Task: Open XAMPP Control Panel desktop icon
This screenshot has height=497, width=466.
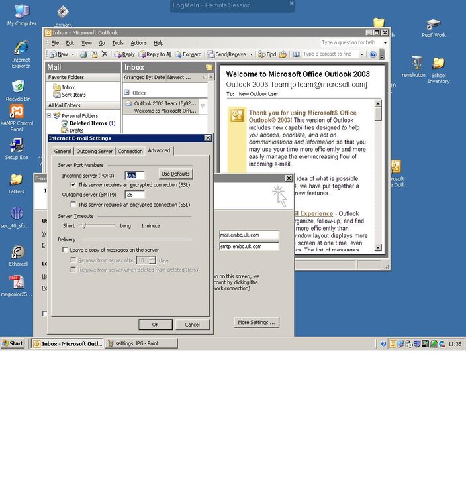Action: click(x=17, y=118)
